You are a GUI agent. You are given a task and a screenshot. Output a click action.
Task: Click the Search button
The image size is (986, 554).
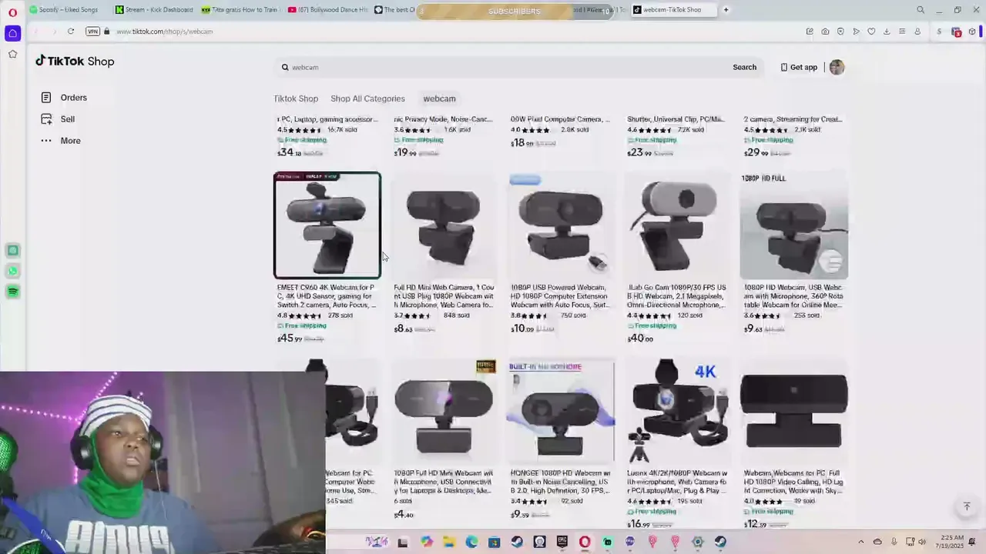tap(744, 67)
